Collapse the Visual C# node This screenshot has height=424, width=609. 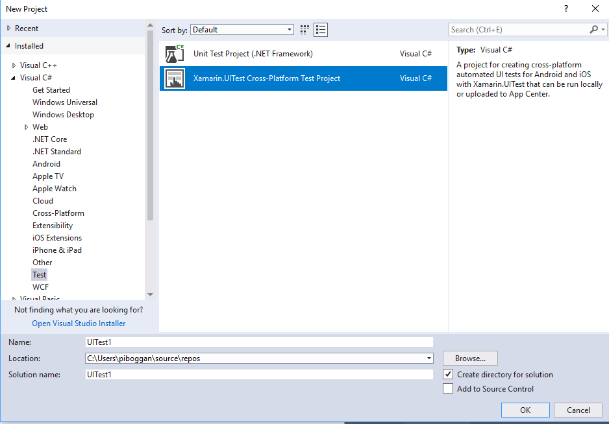click(13, 78)
